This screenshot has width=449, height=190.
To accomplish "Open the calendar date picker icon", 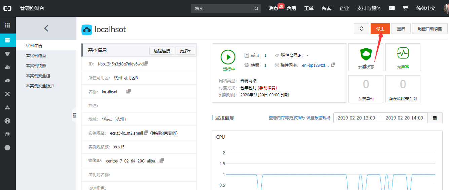I will coord(435,118).
